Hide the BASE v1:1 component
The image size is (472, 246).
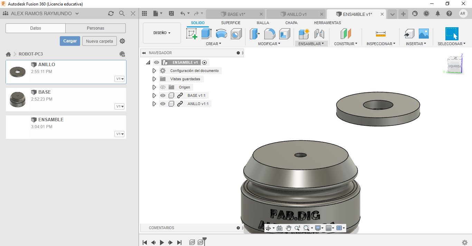[163, 95]
